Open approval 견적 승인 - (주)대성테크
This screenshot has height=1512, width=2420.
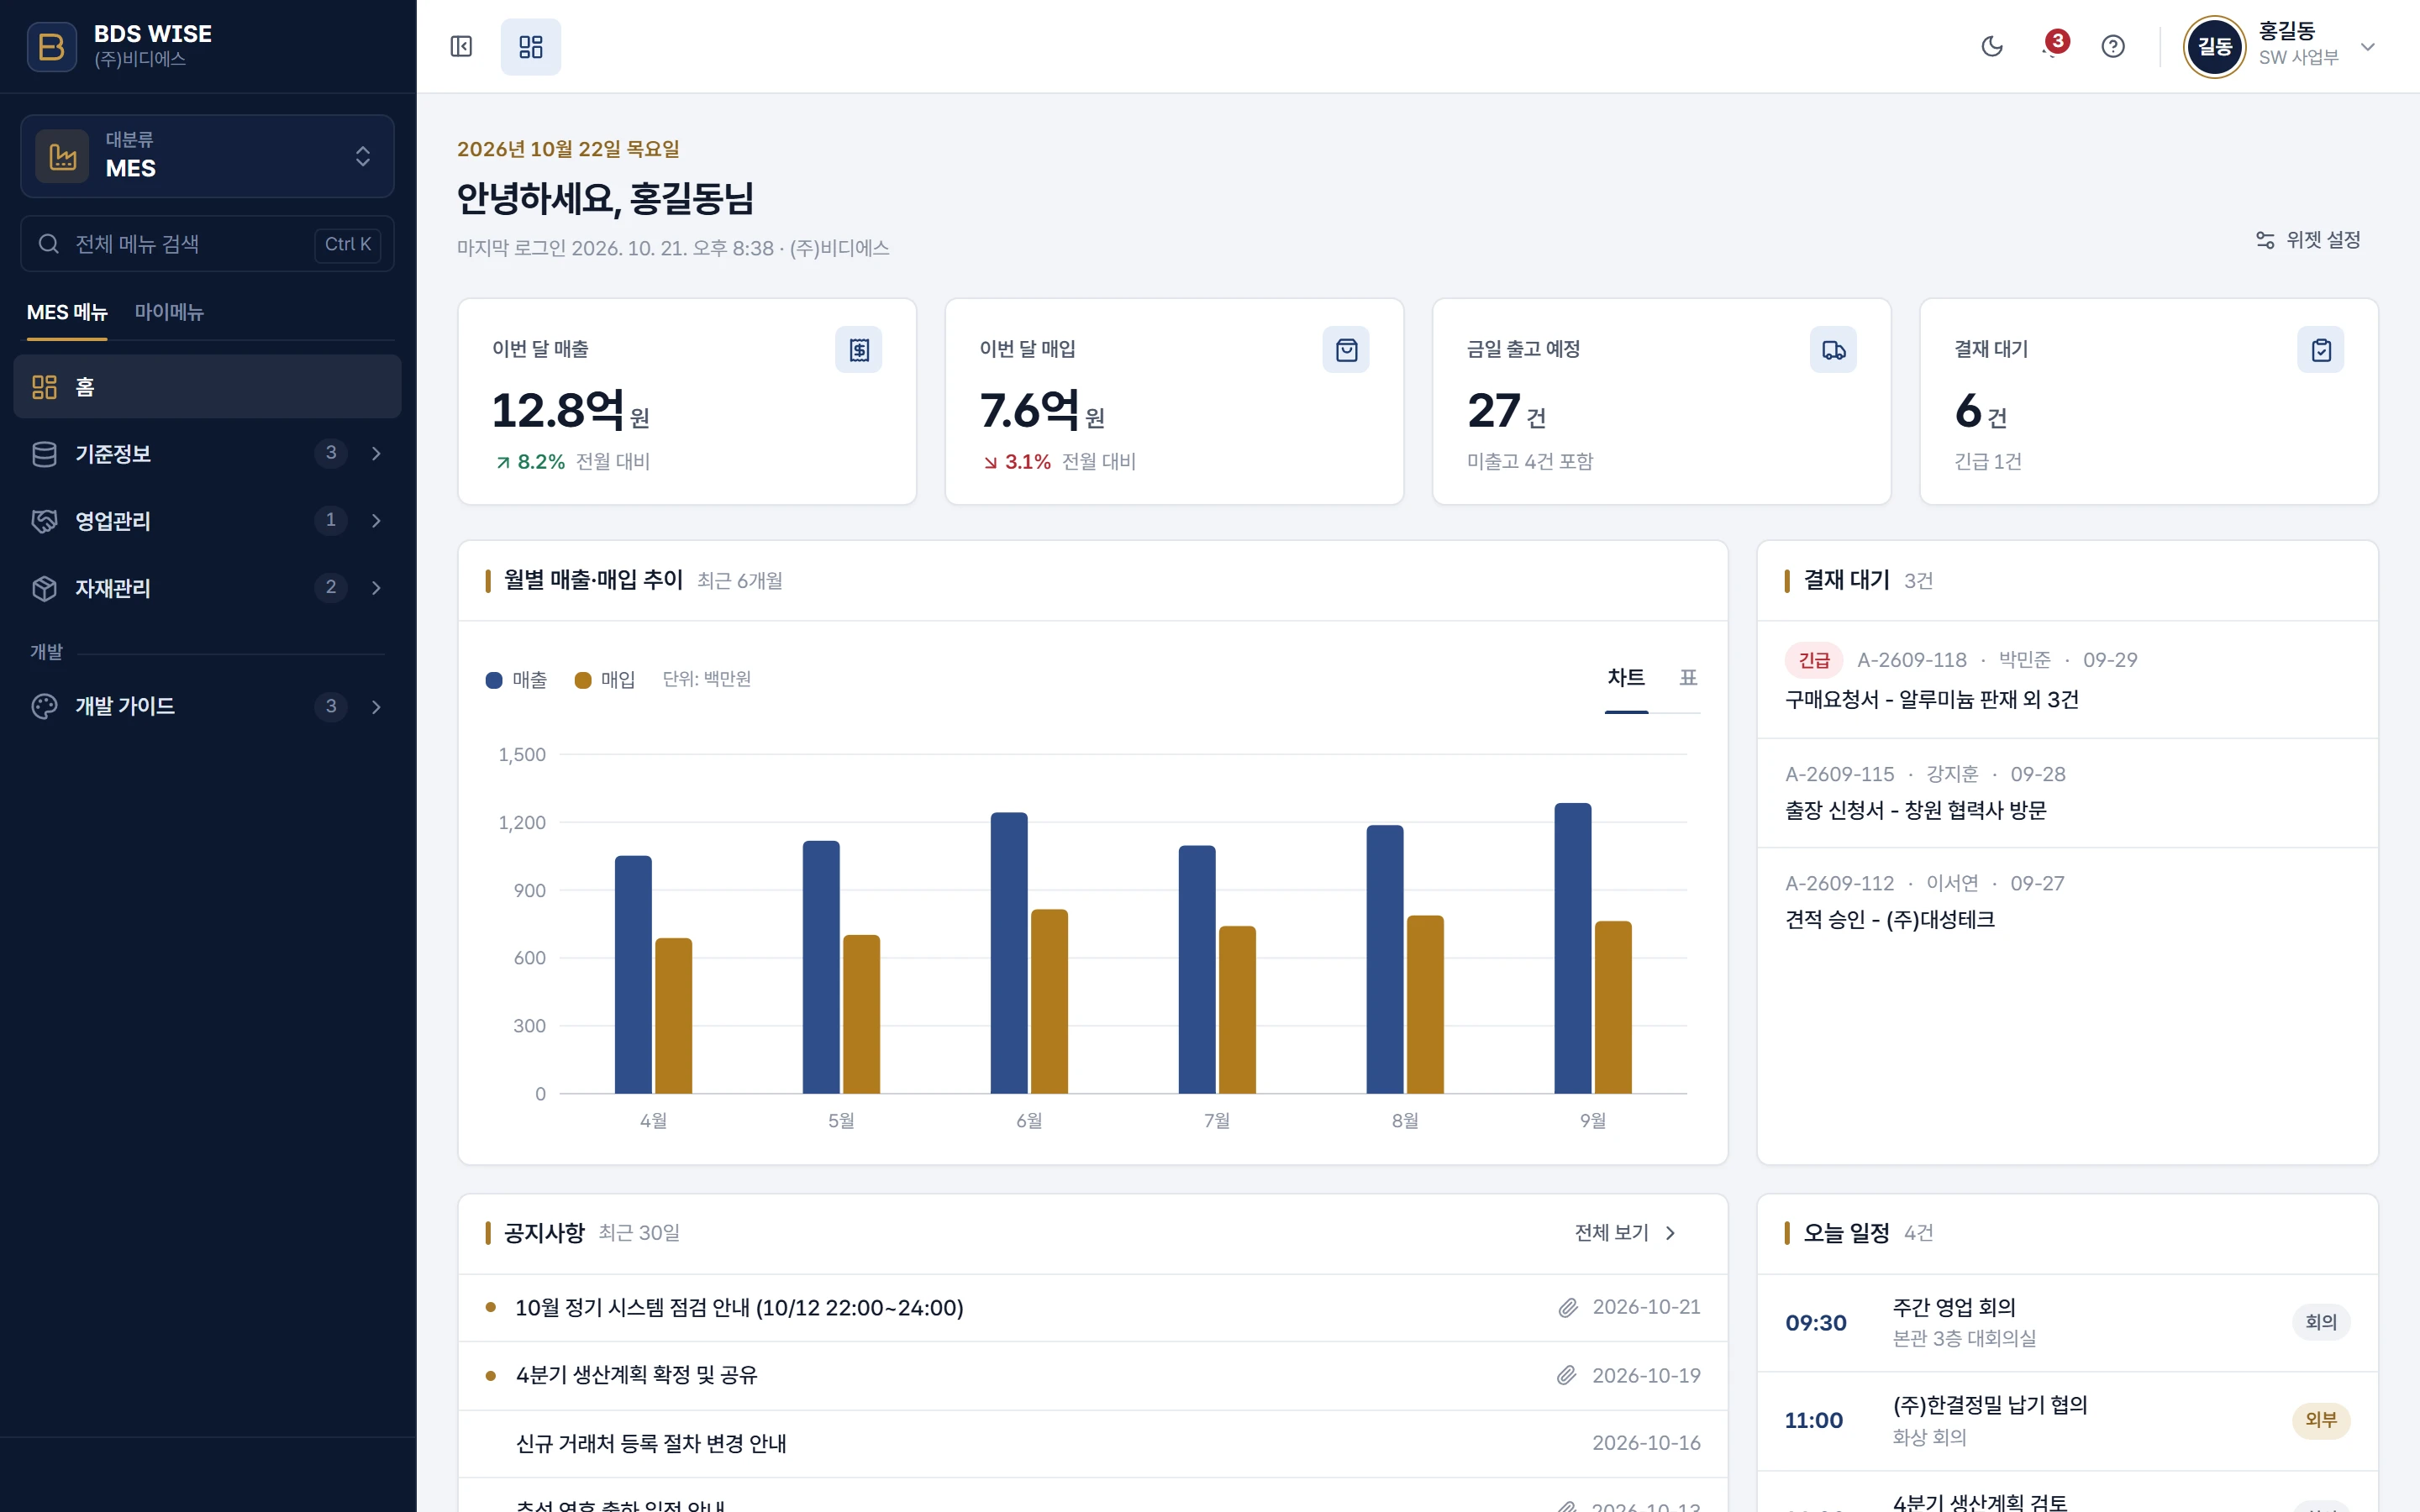point(2067,902)
